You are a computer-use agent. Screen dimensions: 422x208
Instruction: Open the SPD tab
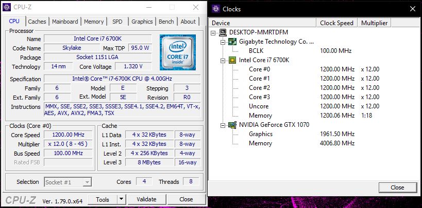point(117,22)
